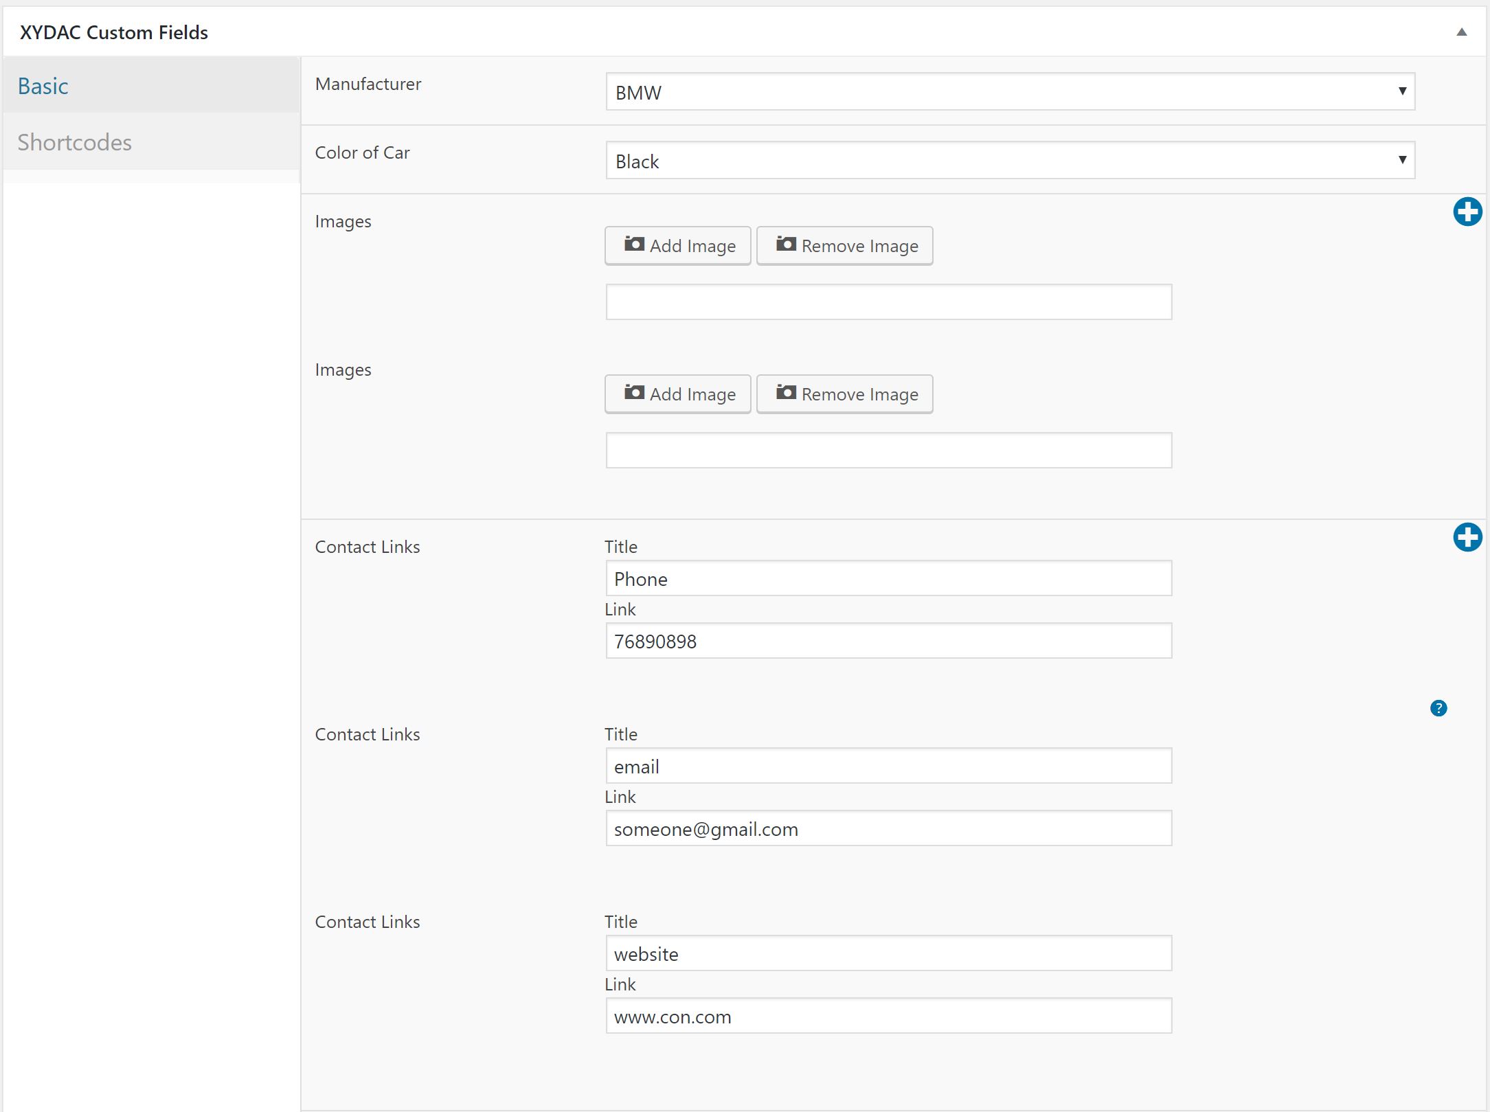Viewport: 1490px width, 1112px height.
Task: Click the XYDAC Custom Fields panel title
Action: [114, 32]
